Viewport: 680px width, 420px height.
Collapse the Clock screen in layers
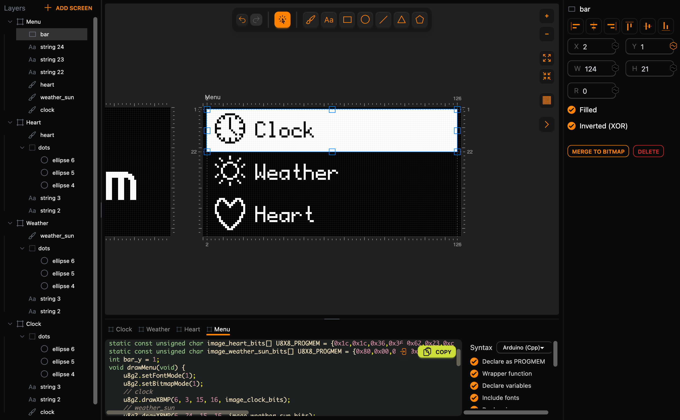point(10,324)
